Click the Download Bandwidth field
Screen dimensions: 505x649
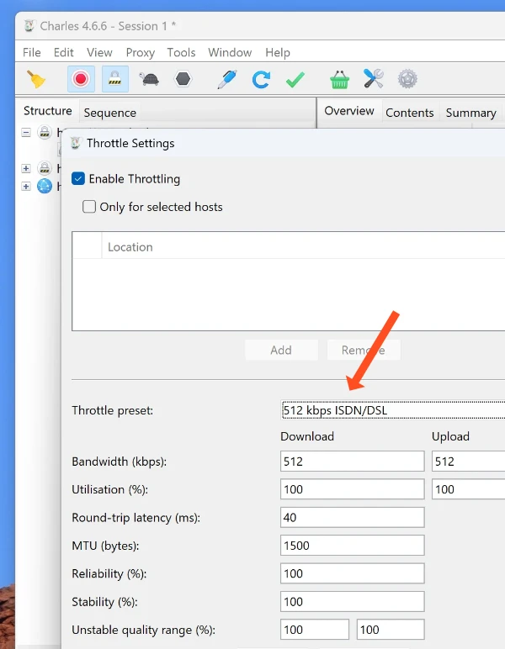pyautogui.click(x=352, y=461)
